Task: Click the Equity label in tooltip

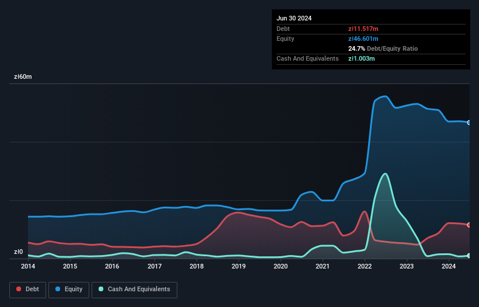Action: point(285,39)
